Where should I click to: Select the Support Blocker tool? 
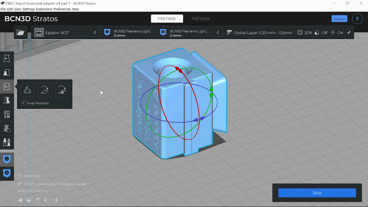click(7, 128)
